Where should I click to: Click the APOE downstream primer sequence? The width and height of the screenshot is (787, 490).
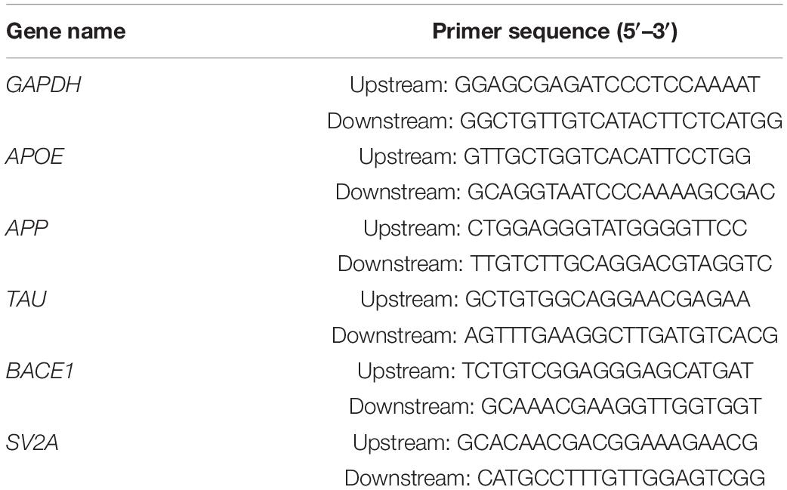click(554, 193)
